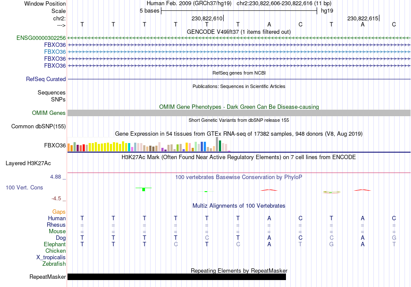Viewport: 411px width, 287px height.
Task: Click the Common dbSNP(155) label
Action: pos(38,126)
